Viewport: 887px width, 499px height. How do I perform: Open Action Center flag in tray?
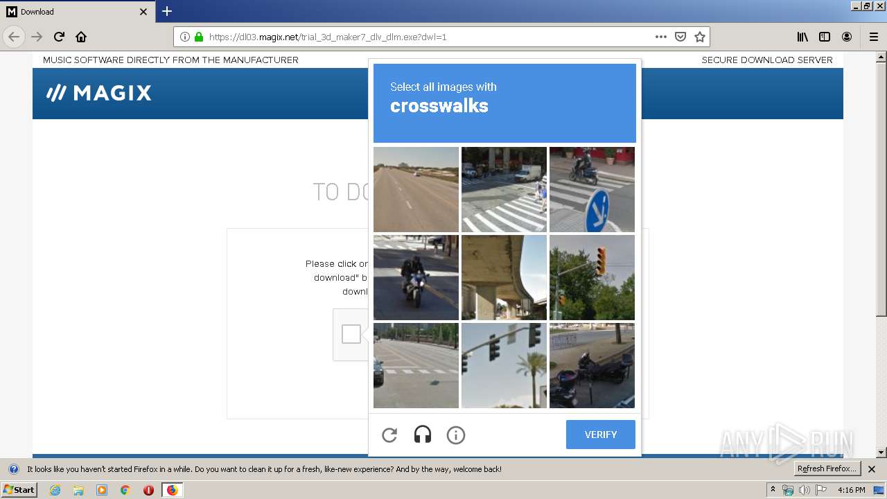coord(821,490)
